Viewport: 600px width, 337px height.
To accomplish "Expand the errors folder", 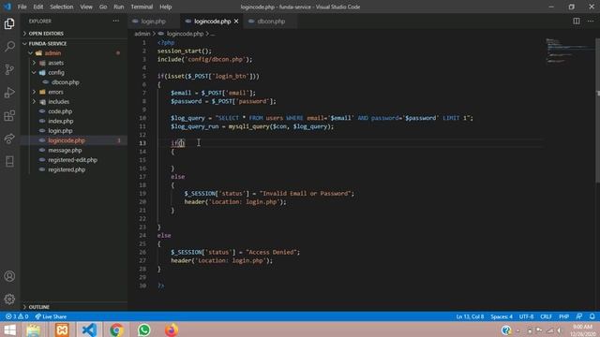I will [x=55, y=92].
